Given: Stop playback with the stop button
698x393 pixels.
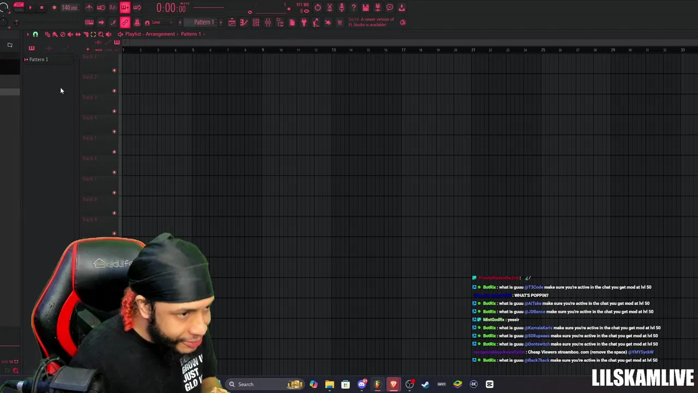Looking at the screenshot, I should tap(41, 8).
